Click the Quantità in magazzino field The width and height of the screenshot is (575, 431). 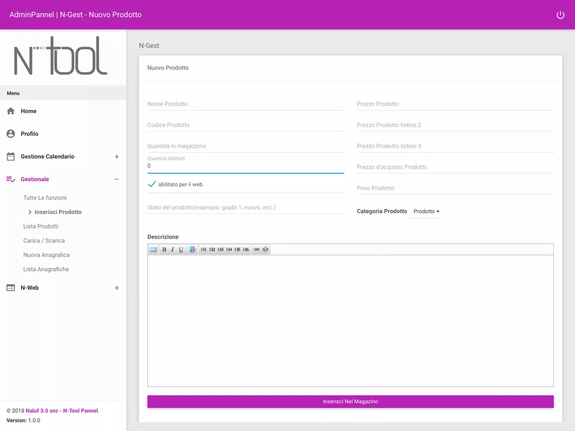(x=245, y=146)
